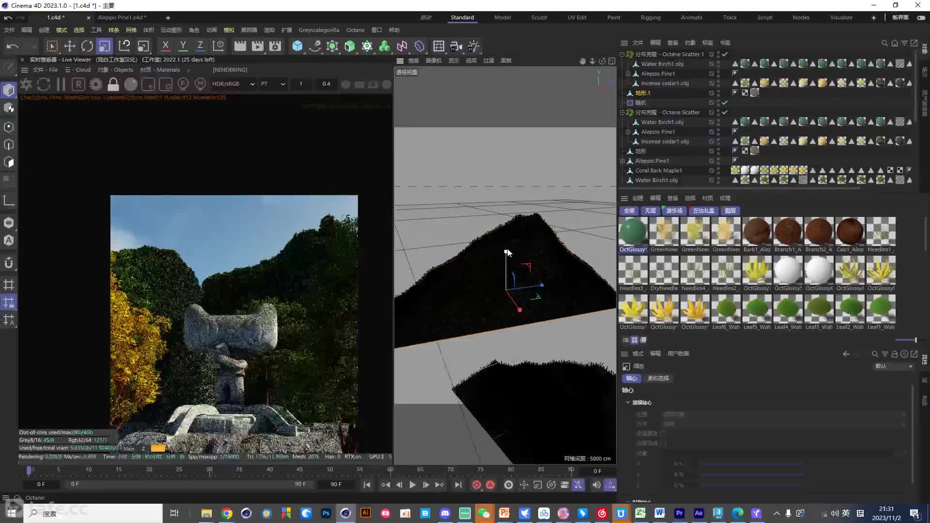Activate the Move tool

point(70,46)
